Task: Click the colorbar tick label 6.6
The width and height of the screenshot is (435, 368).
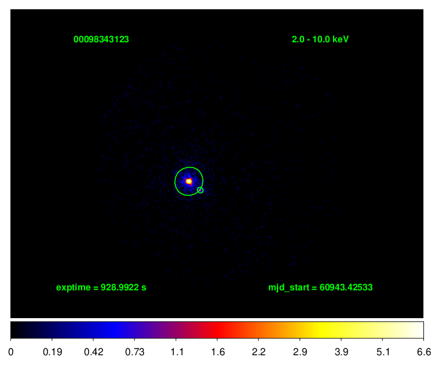Action: click(423, 352)
